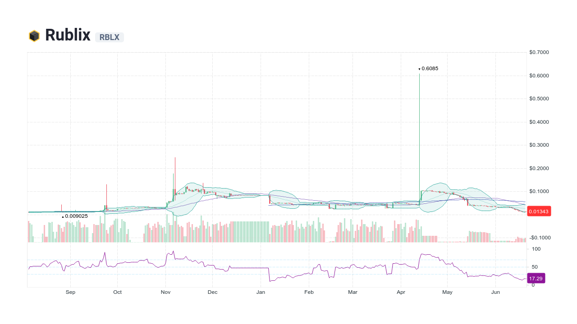Click the red 0.01343 price tag
The height and width of the screenshot is (324, 577).
tap(539, 211)
